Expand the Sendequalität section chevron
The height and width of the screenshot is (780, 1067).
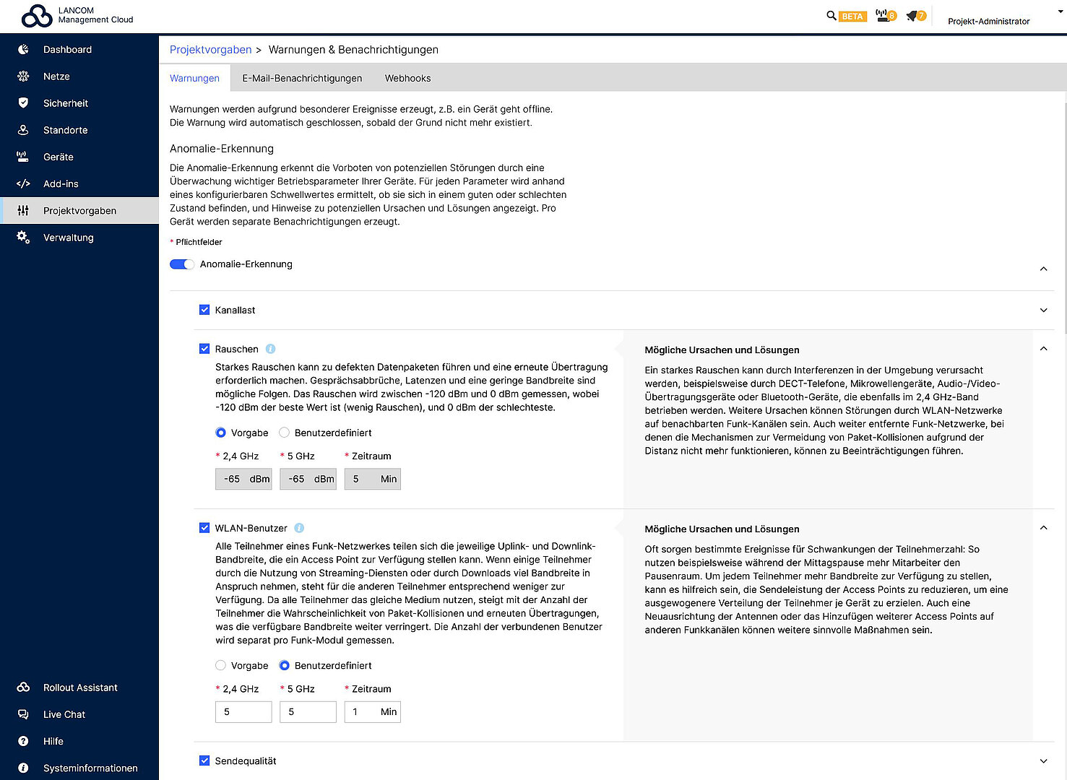point(1043,761)
